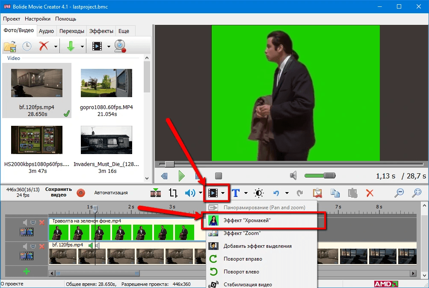
Task: Click the red X delete icon in timeline toolbar
Action: [370, 193]
